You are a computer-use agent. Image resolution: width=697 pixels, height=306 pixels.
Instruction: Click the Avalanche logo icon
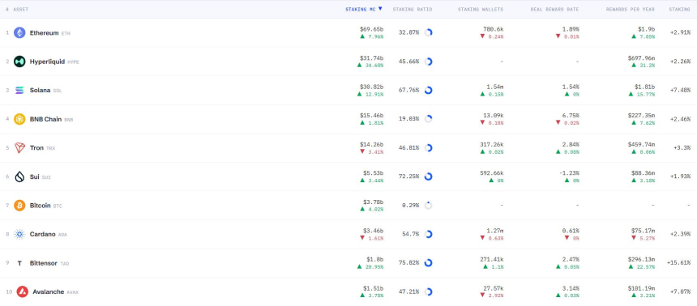22,291
